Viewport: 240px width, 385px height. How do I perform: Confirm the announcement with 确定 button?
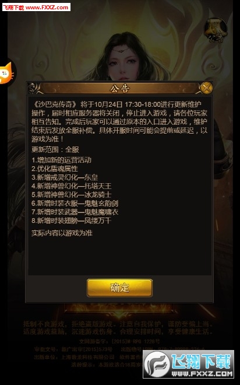pos(119,288)
